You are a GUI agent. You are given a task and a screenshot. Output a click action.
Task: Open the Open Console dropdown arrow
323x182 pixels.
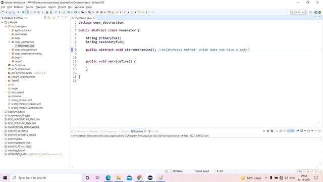coord(312,131)
